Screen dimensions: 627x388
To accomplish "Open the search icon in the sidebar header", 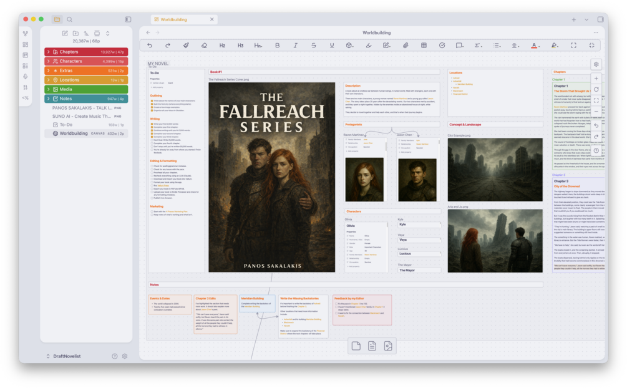I will coord(70,19).
